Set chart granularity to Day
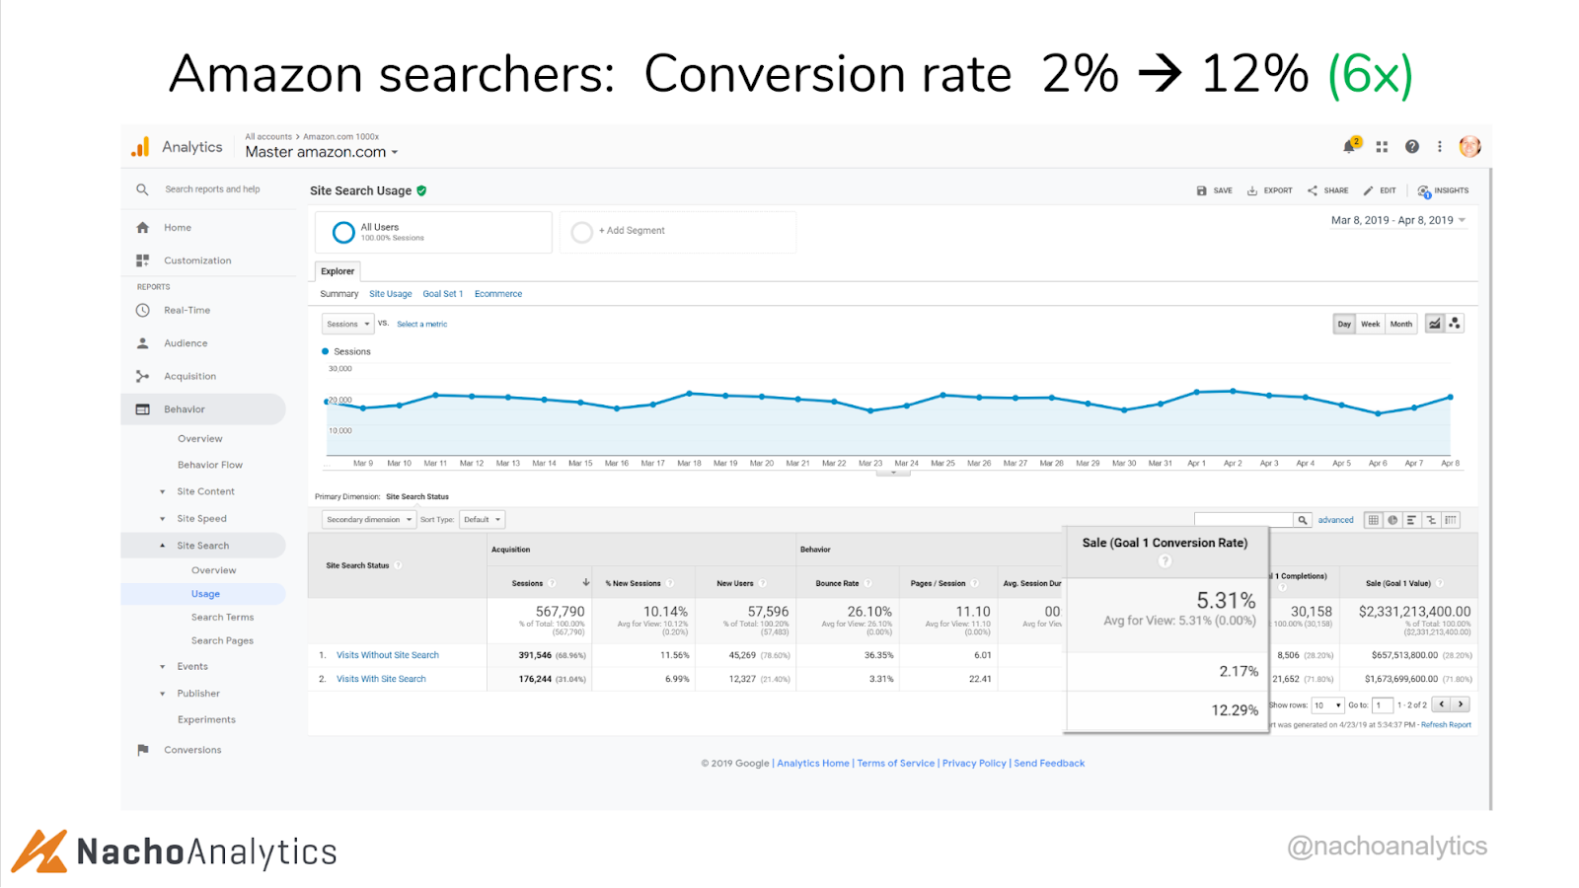This screenshot has width=1579, height=888. click(x=1344, y=324)
